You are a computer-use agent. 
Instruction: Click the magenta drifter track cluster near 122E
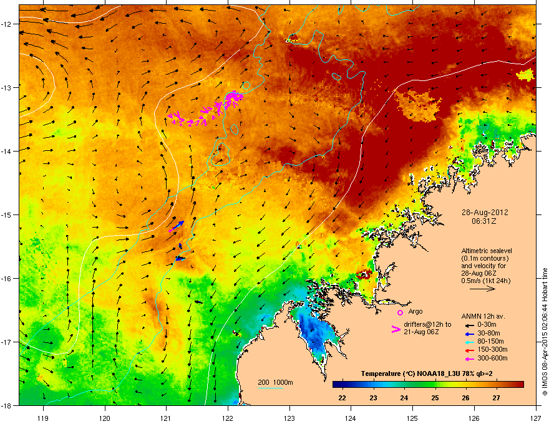click(205, 108)
